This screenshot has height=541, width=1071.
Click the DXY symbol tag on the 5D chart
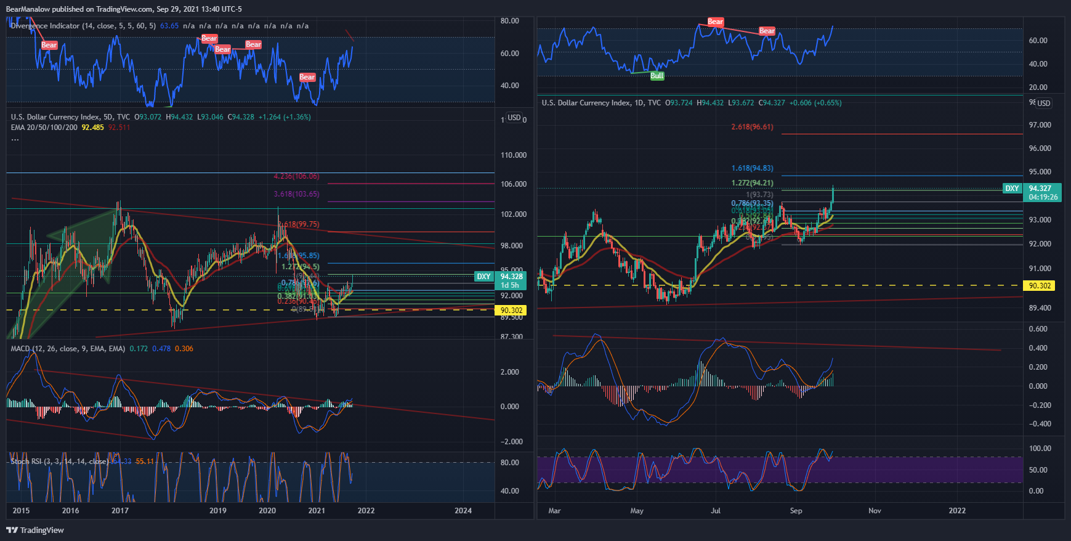click(x=484, y=277)
